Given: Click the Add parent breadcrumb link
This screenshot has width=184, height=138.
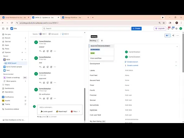Looking at the screenshot, I should pyautogui.click(x=54, y=34).
